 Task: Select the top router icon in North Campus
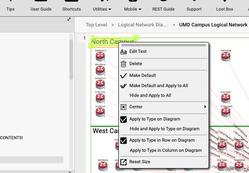(x=100, y=56)
